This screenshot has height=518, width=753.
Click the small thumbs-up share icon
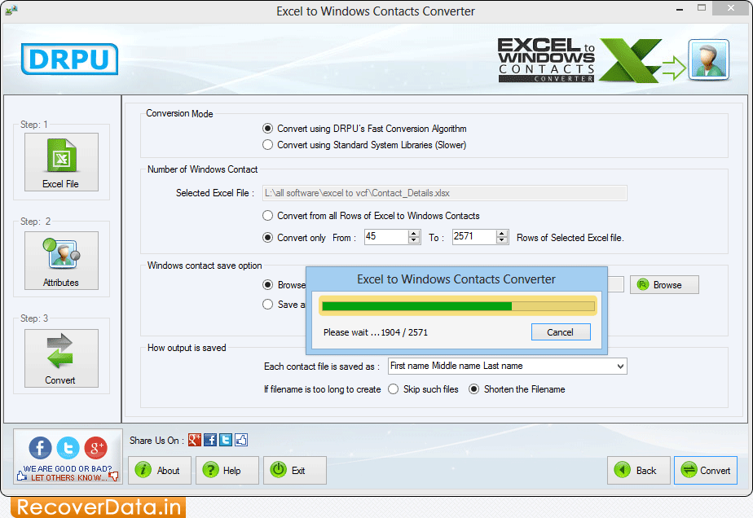pos(241,440)
